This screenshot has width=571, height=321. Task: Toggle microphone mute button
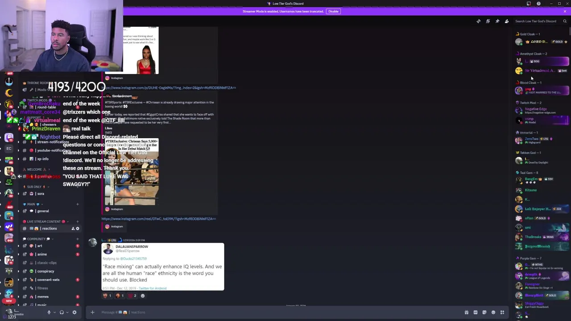[x=49, y=313]
